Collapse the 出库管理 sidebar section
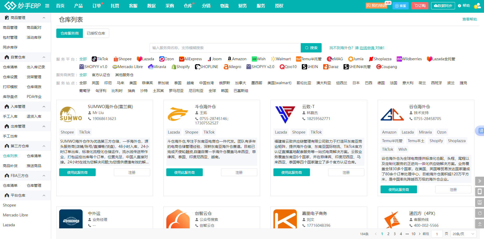This screenshot has width=484, height=239. click(44, 126)
